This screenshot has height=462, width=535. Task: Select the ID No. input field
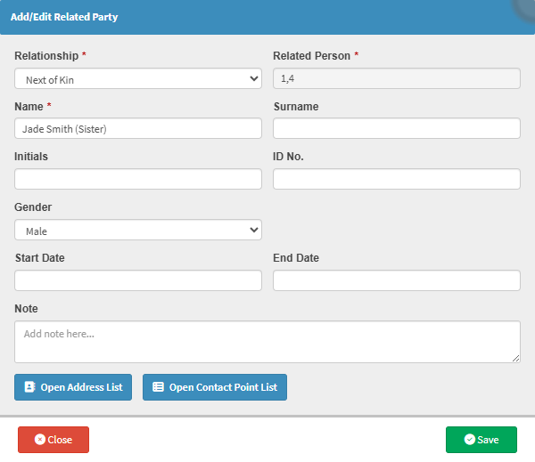coord(396,179)
